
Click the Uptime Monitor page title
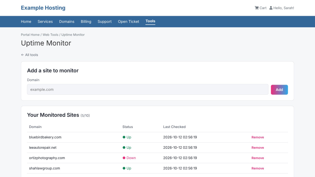(x=46, y=43)
